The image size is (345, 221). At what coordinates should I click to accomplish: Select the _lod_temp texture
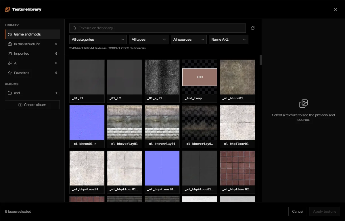(200, 81)
